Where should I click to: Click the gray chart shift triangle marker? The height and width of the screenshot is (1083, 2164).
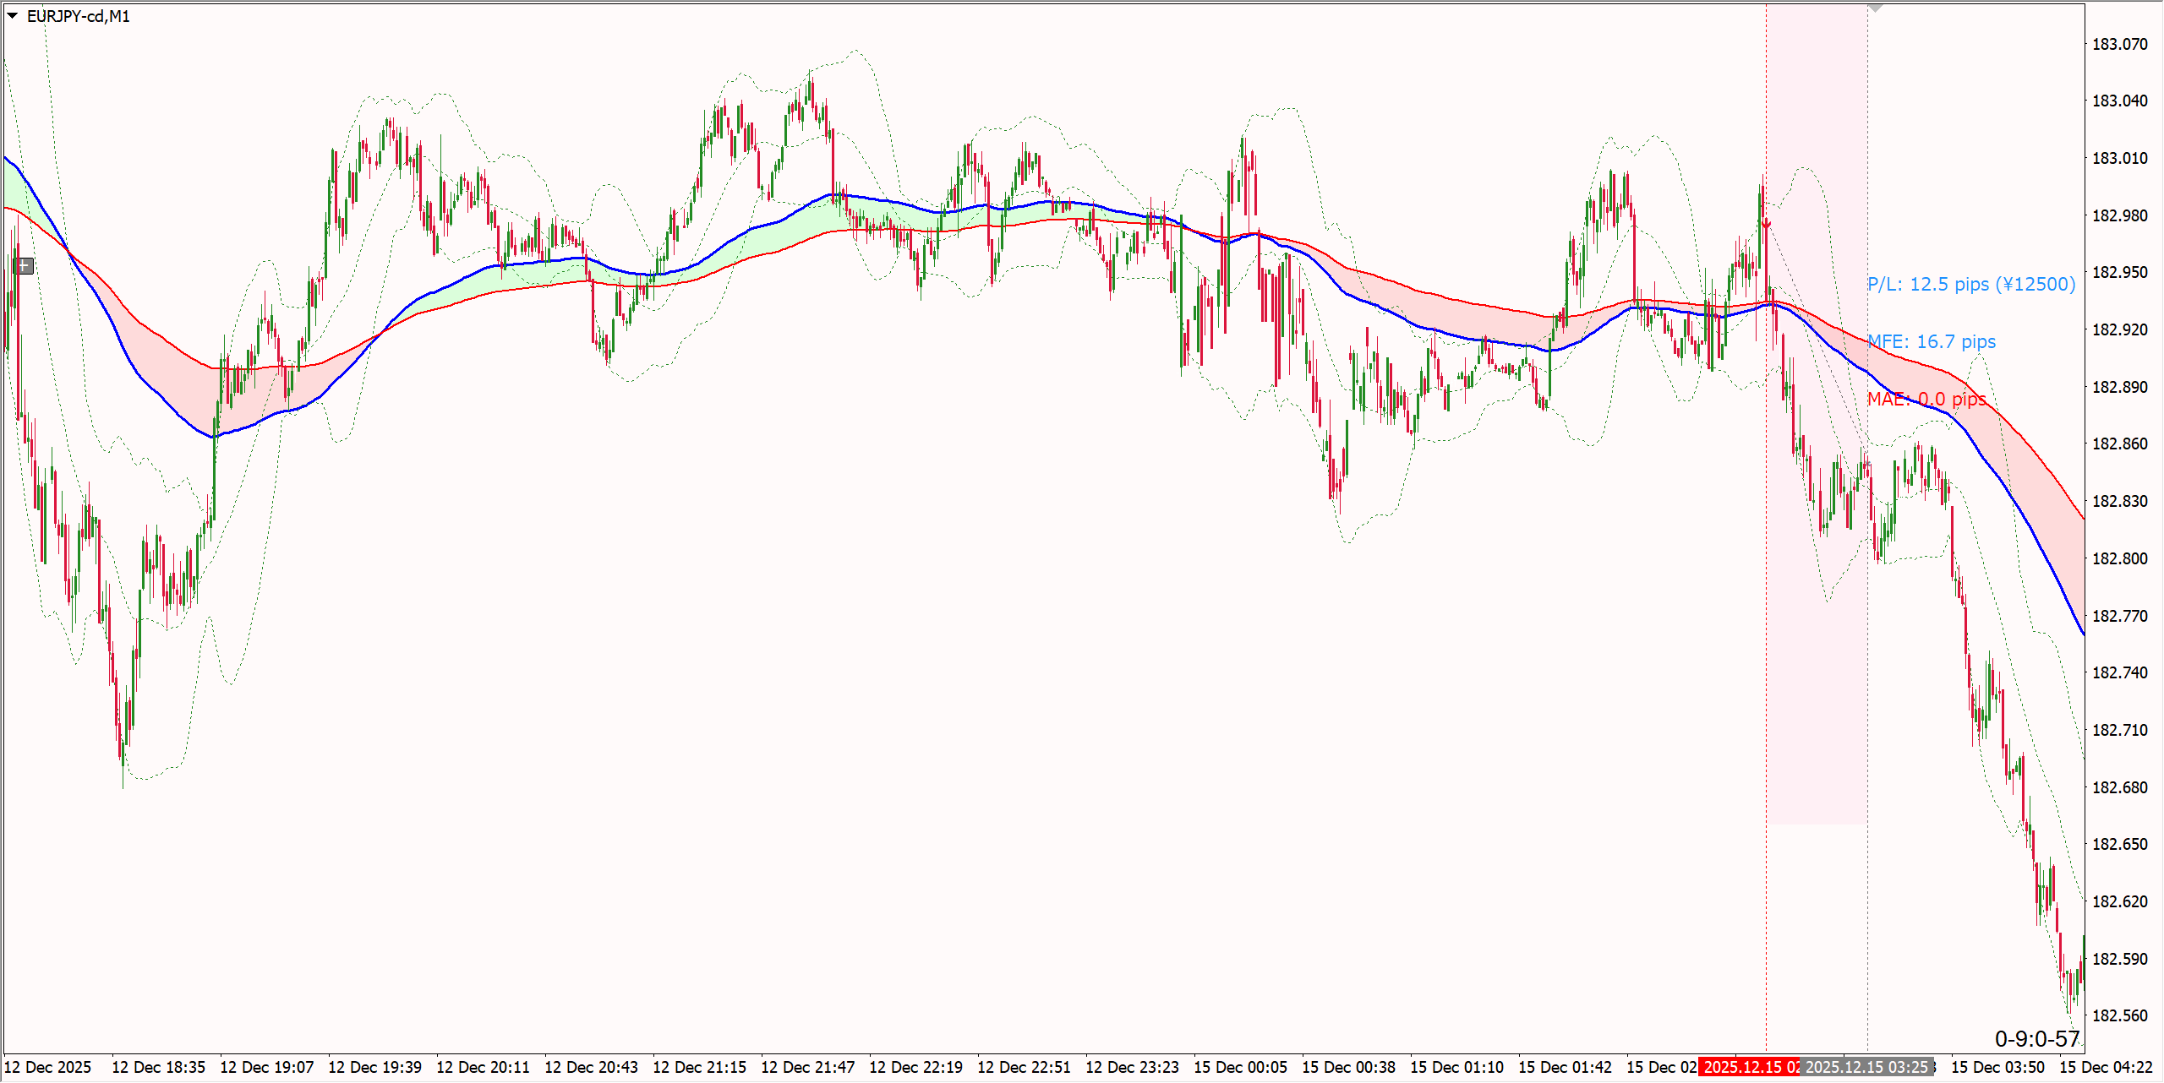pos(1875,8)
